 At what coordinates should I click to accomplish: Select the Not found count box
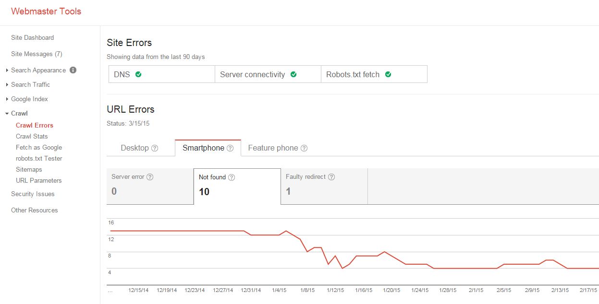237,186
